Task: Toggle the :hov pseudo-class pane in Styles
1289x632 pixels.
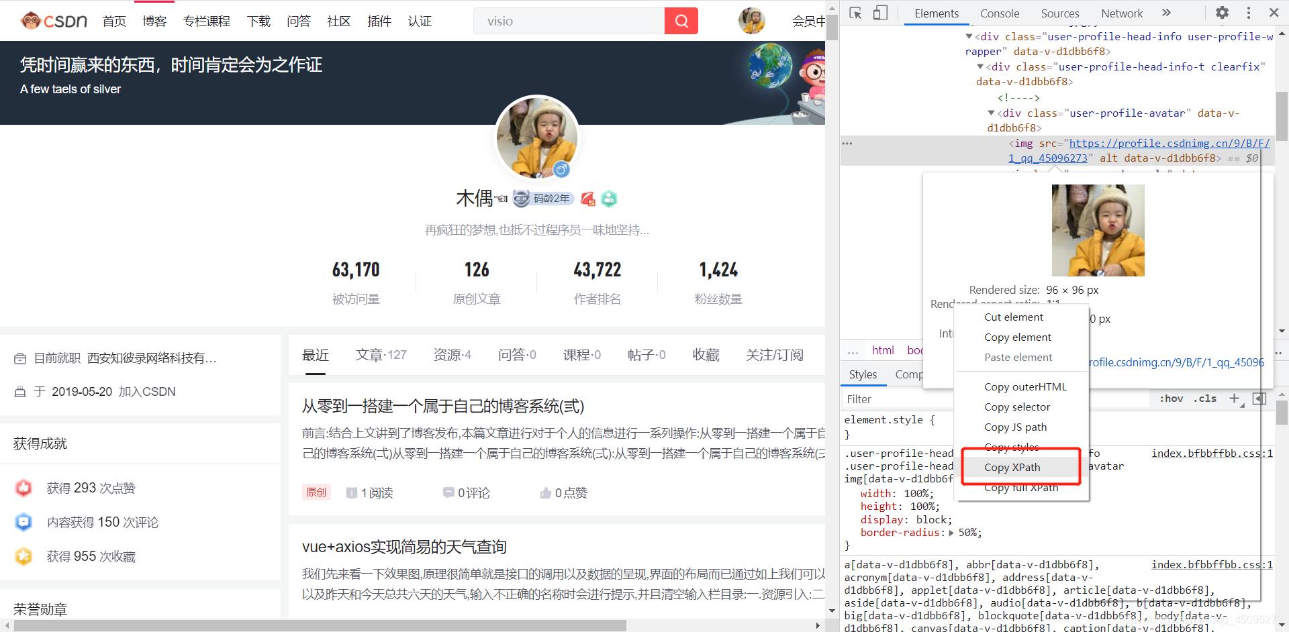Action: [1171, 399]
